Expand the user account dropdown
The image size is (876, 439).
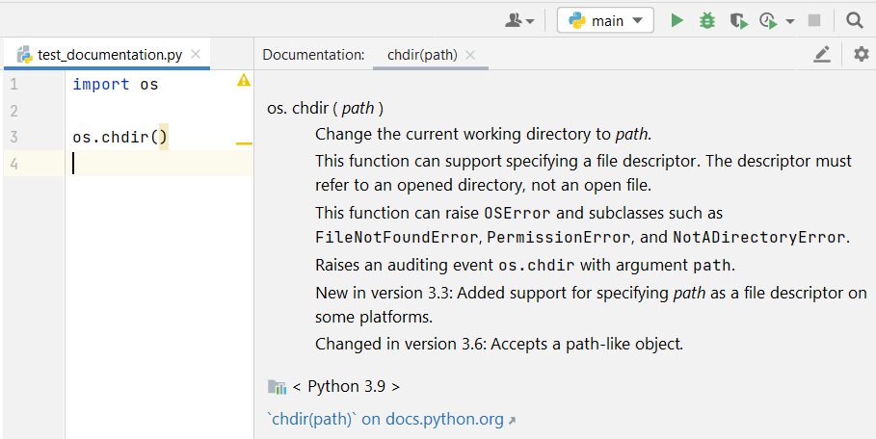pos(519,20)
